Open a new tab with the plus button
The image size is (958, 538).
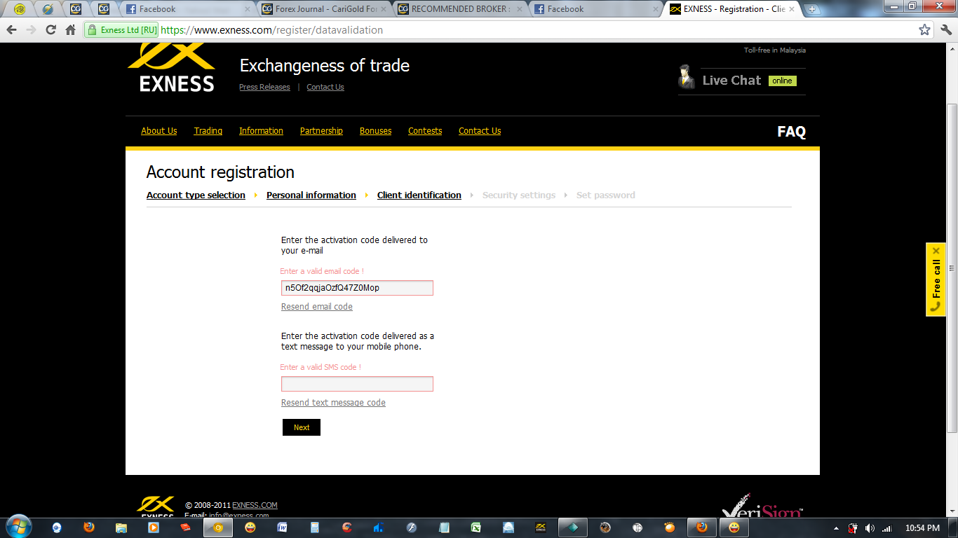(x=812, y=9)
